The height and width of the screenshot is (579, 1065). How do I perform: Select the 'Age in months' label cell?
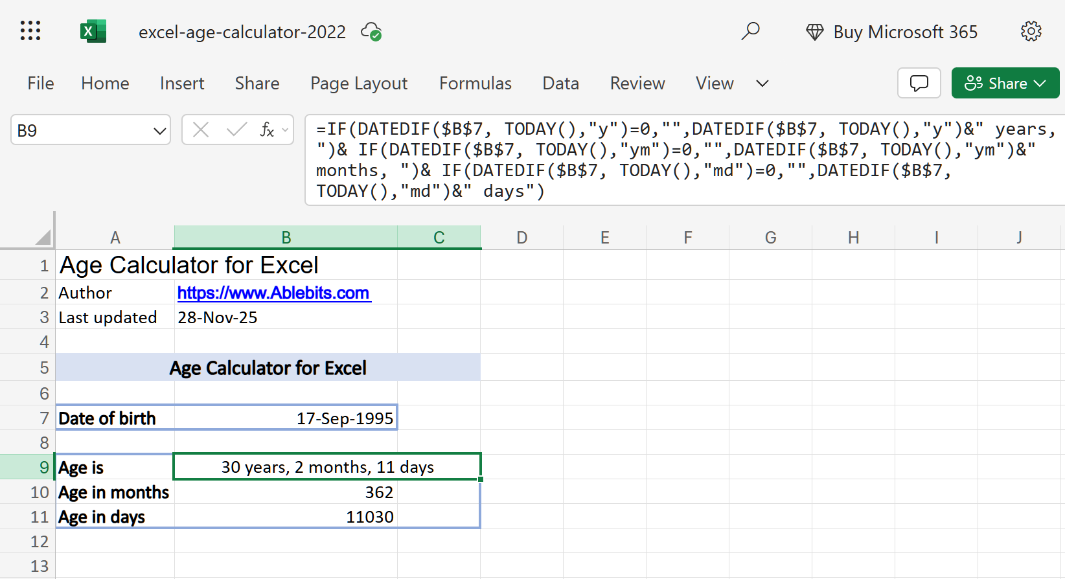[115, 492]
